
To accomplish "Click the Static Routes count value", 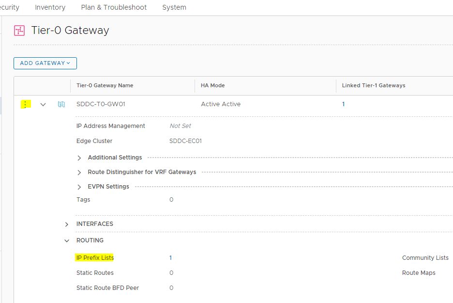I will [171, 273].
